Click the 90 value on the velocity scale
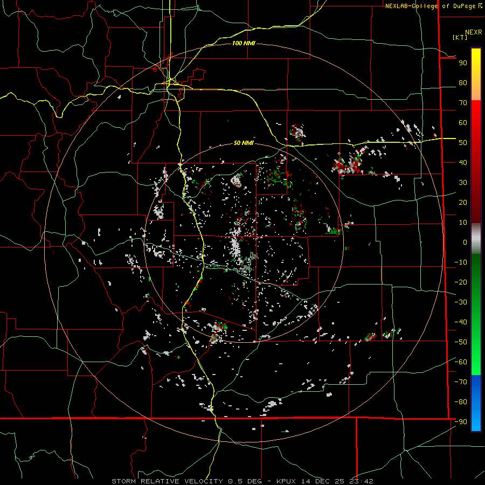The image size is (485, 485). pos(463,63)
